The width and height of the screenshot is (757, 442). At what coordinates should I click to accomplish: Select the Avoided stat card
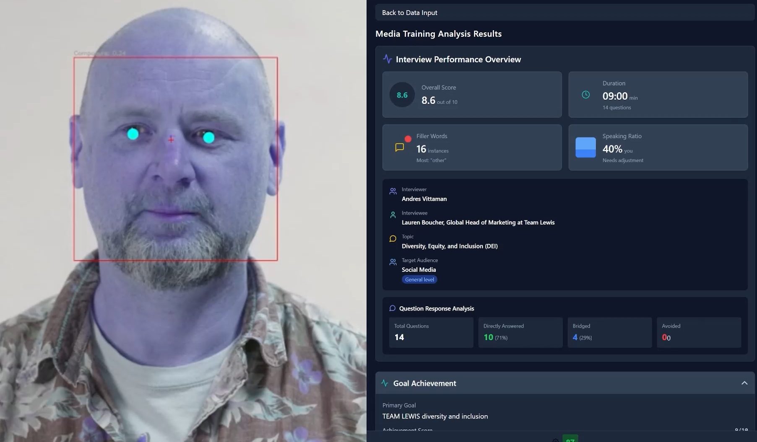click(699, 332)
